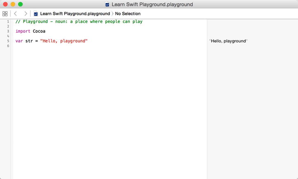Zoom the window with green button
The width and height of the screenshot is (298, 179).
[20, 4]
